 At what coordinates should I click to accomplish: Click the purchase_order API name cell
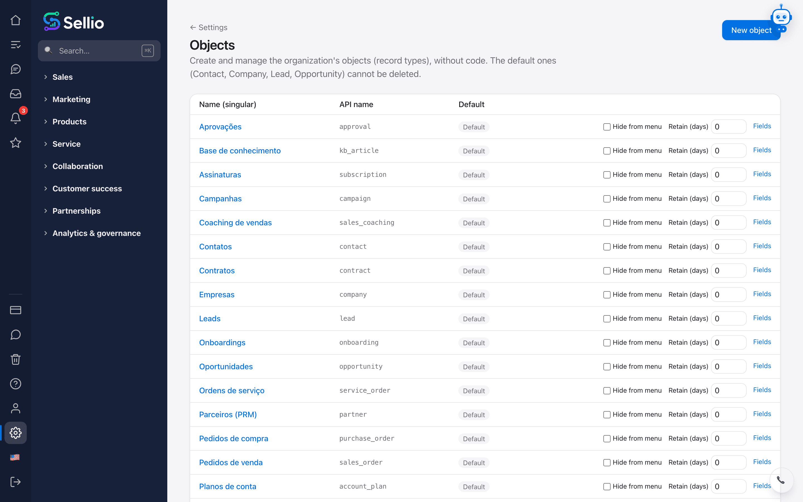point(367,438)
